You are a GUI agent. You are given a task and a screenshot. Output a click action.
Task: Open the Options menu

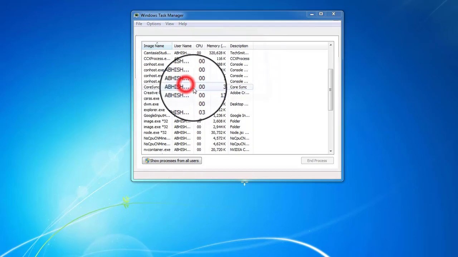click(154, 24)
